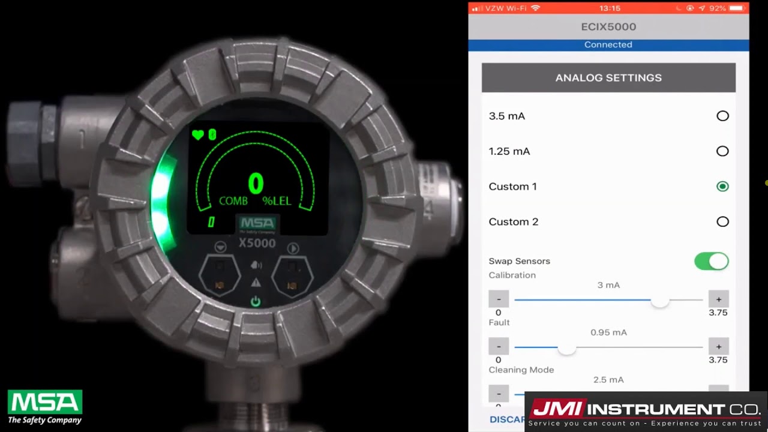Screen dimensions: 768x432
Task: Click the green heart icon on display
Action: (x=197, y=135)
